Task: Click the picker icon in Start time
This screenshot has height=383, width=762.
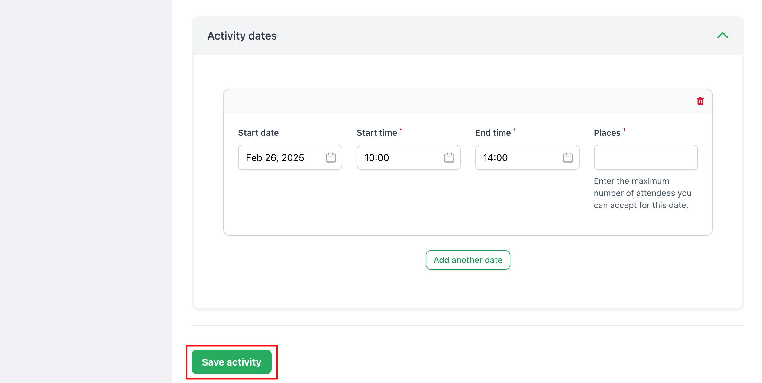Action: point(449,157)
